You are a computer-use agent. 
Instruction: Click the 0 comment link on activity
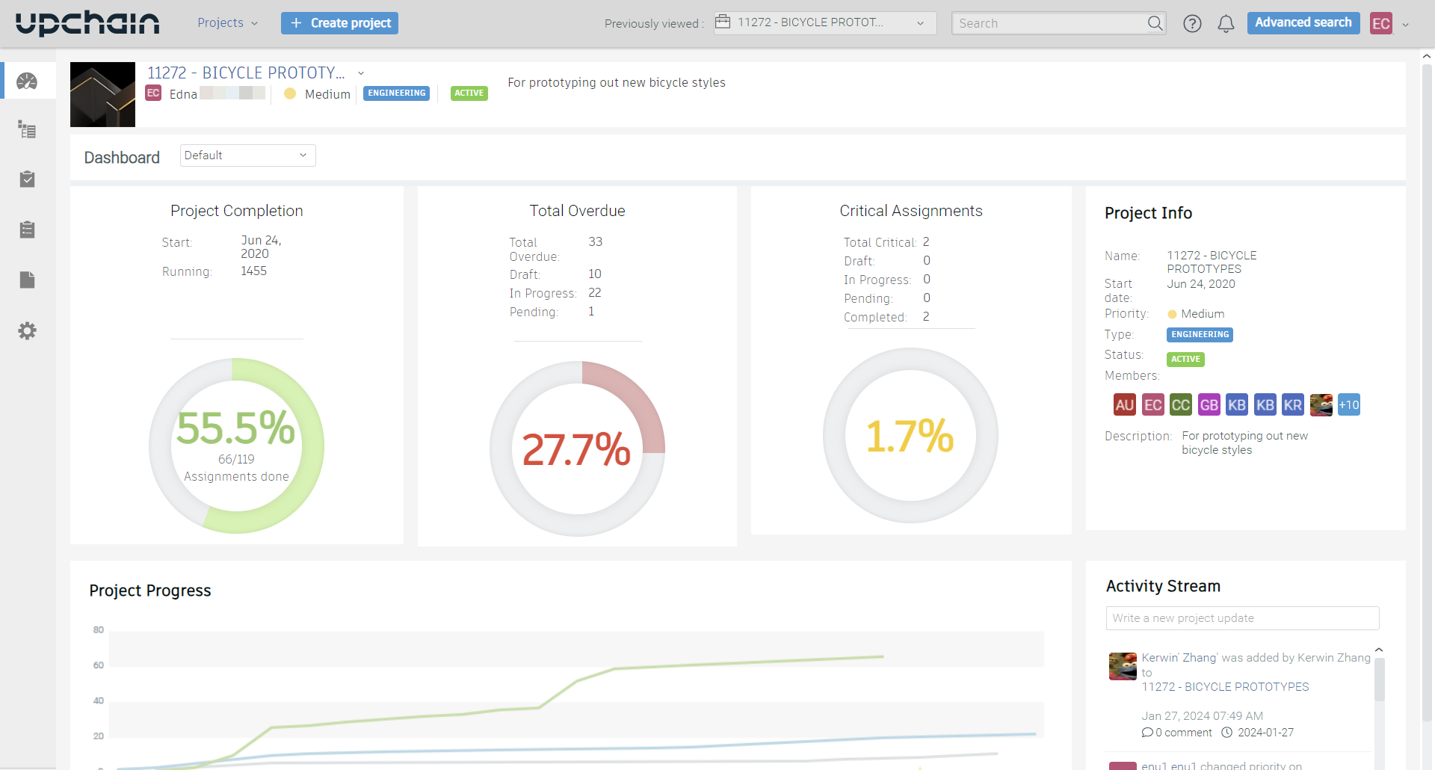point(1177,733)
